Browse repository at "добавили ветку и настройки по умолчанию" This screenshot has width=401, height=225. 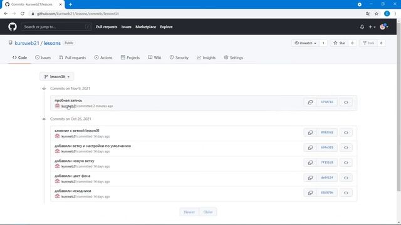[346, 147]
